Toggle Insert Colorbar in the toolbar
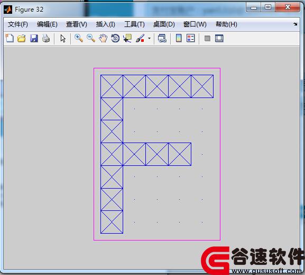 179,38
